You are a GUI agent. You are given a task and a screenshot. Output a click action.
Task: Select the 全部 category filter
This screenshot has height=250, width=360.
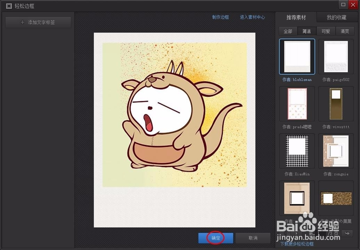coord(288,31)
